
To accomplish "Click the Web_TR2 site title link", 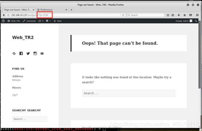I will tap(23, 37).
